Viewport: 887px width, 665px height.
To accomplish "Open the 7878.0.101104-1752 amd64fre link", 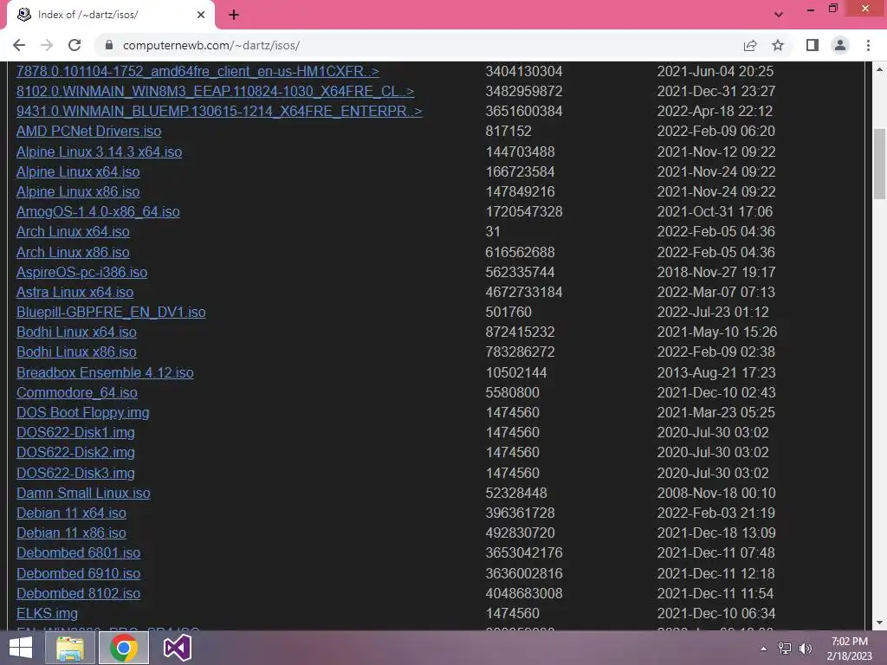I will point(197,71).
